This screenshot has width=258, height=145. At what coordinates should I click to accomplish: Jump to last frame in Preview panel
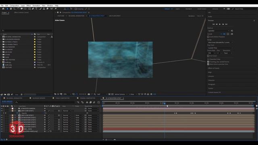click(227, 24)
